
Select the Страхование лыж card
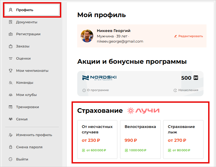click(x=183, y=139)
